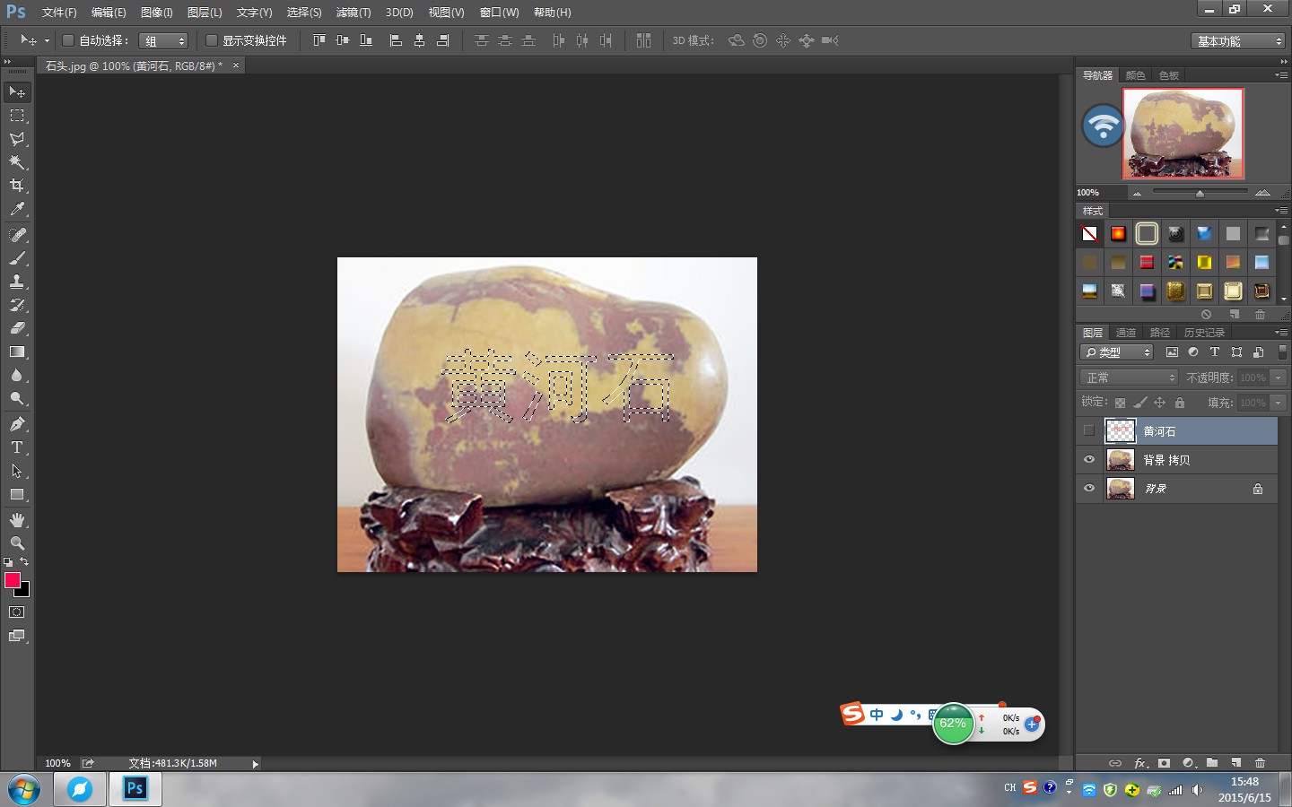
Task: Select the Crop tool
Action: [17, 186]
